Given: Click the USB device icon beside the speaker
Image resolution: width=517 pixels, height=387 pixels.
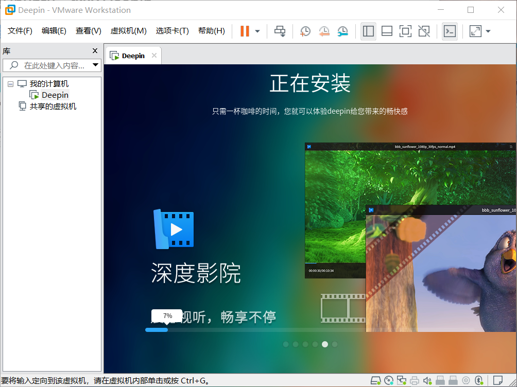Looking at the screenshot, I should pyautogui.click(x=440, y=381).
